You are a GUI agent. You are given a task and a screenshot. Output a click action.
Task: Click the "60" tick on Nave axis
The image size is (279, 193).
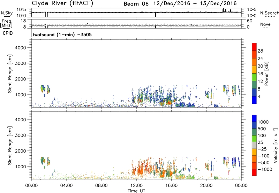[x=249, y=21]
